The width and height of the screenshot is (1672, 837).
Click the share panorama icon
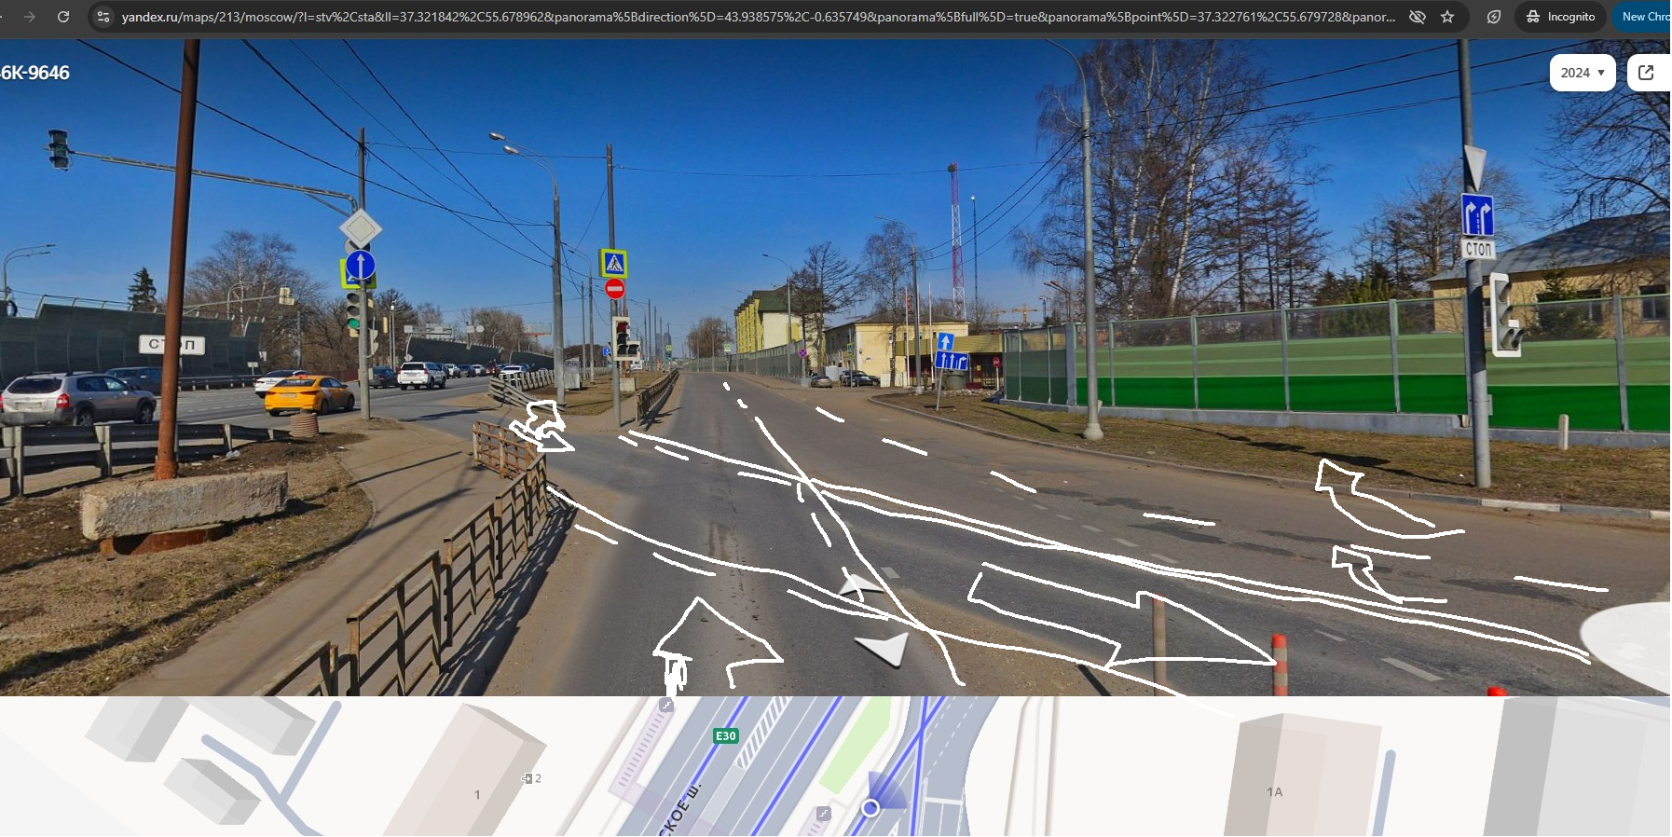point(1647,73)
